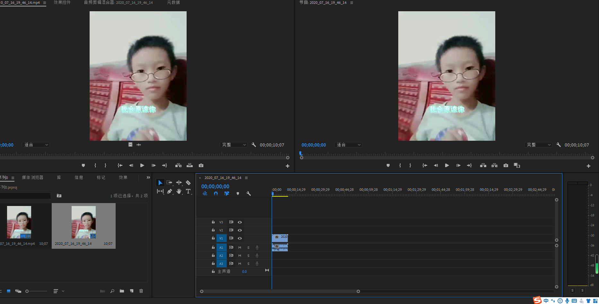Toggle linked selection in timeline
Viewport: 599px width, 304px height.
(x=227, y=193)
